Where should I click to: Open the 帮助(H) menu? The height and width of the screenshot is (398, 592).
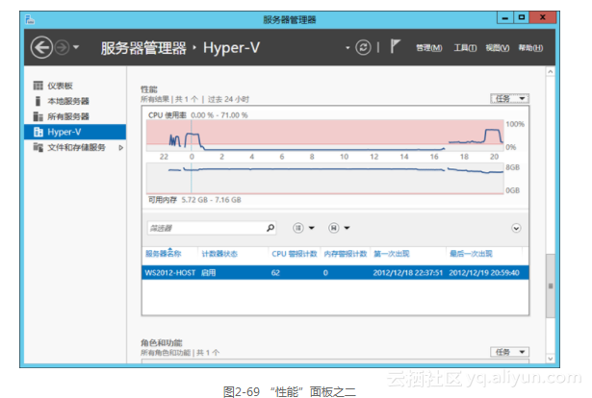click(530, 48)
